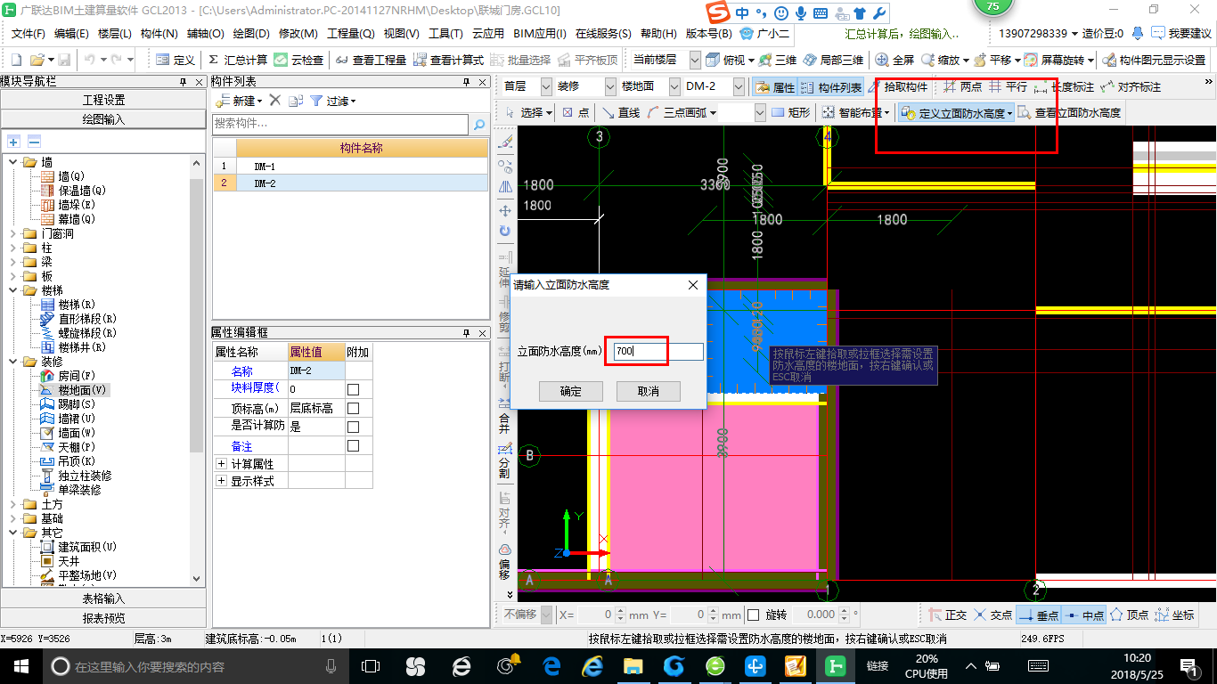Click 确定 in waterproof height dialog

tap(571, 392)
